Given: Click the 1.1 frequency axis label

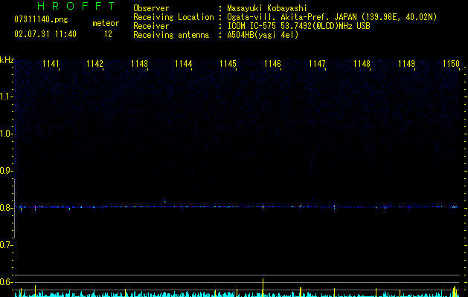Looking at the screenshot, I should coord(6,97).
